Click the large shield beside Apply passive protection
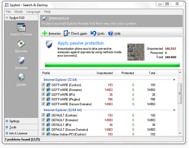The height and width of the screenshot is (148, 189). click(x=49, y=44)
